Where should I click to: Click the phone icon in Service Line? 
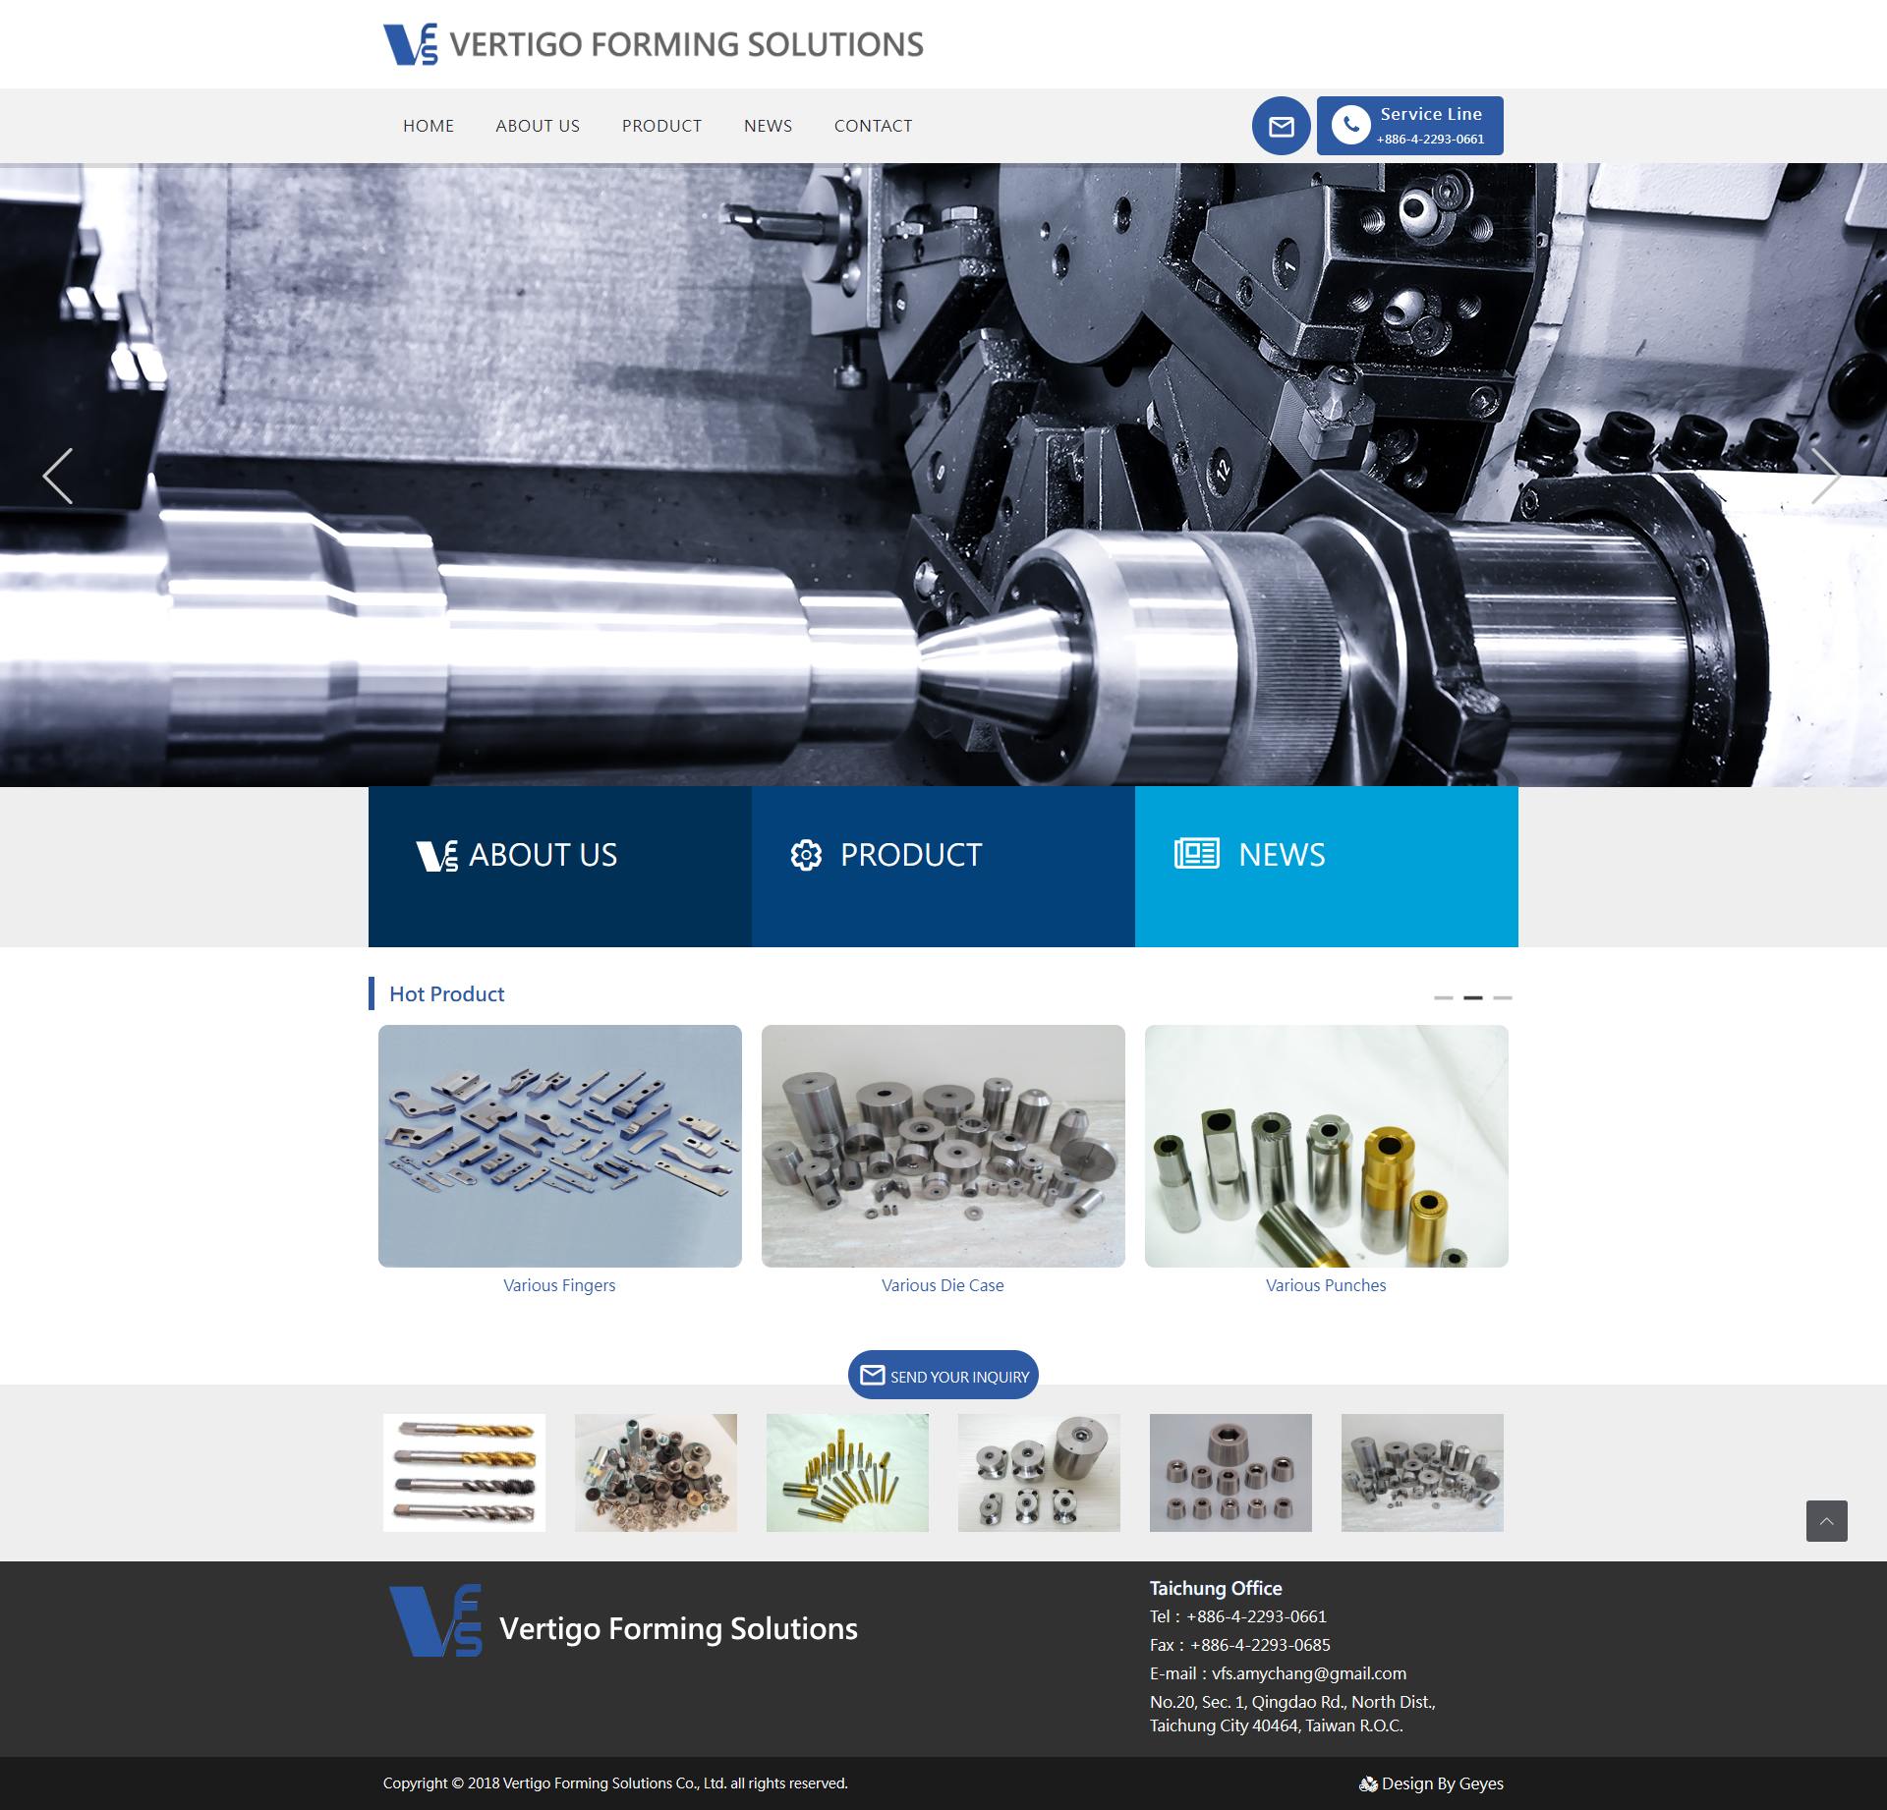[1351, 125]
